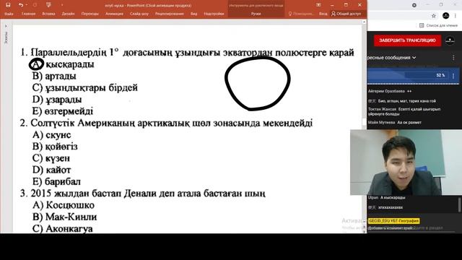462x260 pixels.
Task: Click the webcam video thumbnail
Action: coord(406,162)
